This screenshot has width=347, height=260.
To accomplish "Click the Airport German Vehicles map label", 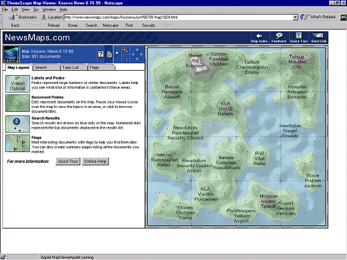I will [x=286, y=208].
